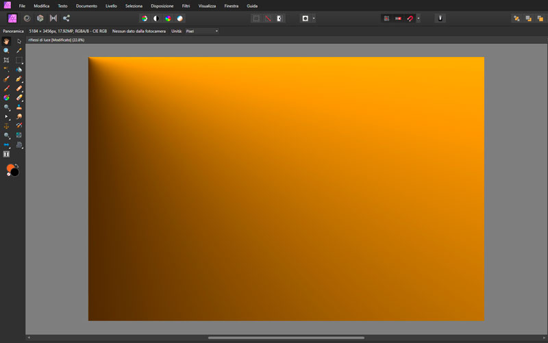548x343 pixels.
Task: Click the Select All toolbar icon
Action: [x=256, y=18]
